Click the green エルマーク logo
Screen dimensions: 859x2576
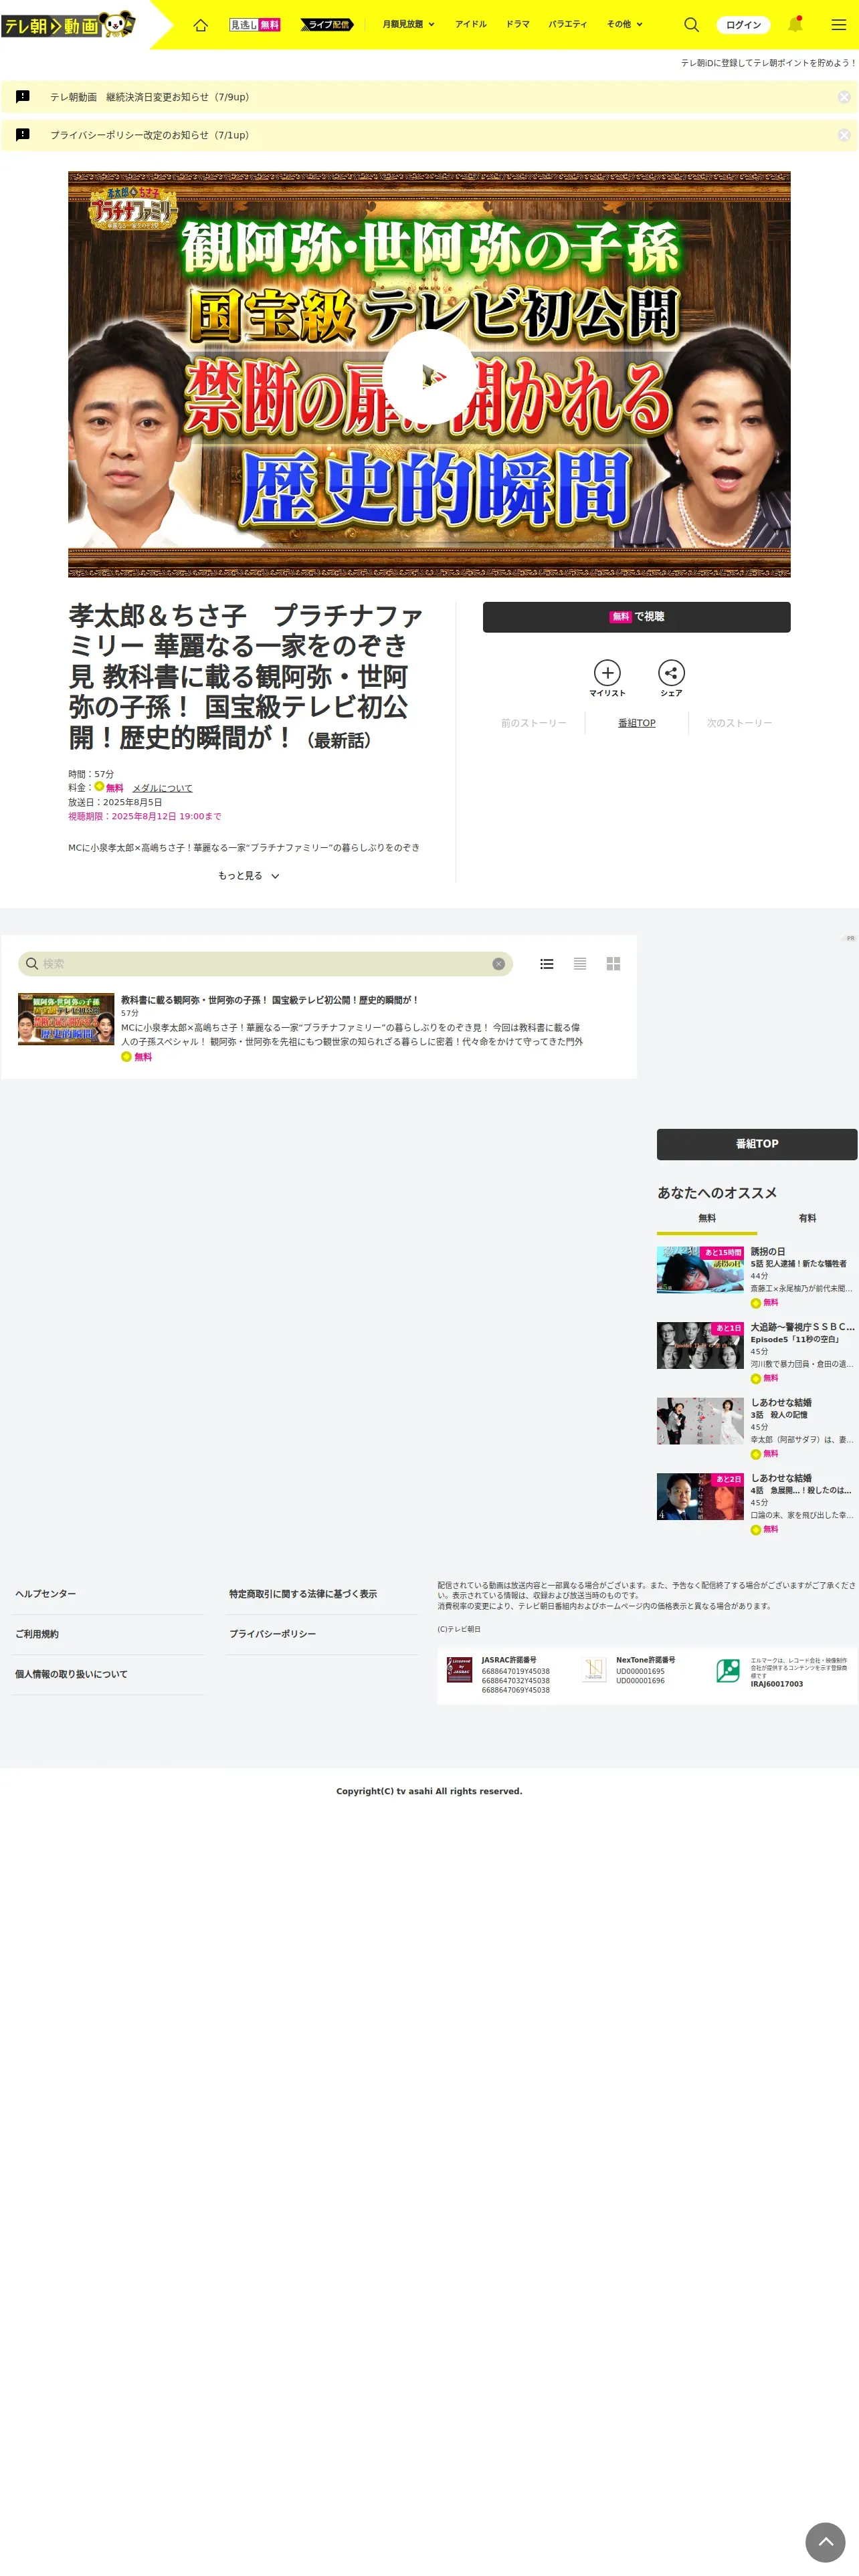click(x=728, y=1670)
